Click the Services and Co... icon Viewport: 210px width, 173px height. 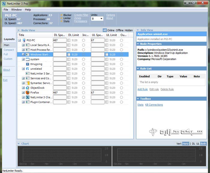[28, 78]
